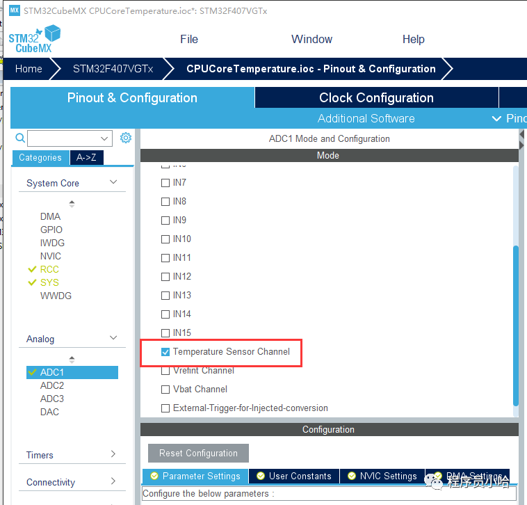Go to the Home breadcrumb
This screenshot has height=505, width=527.
29,69
